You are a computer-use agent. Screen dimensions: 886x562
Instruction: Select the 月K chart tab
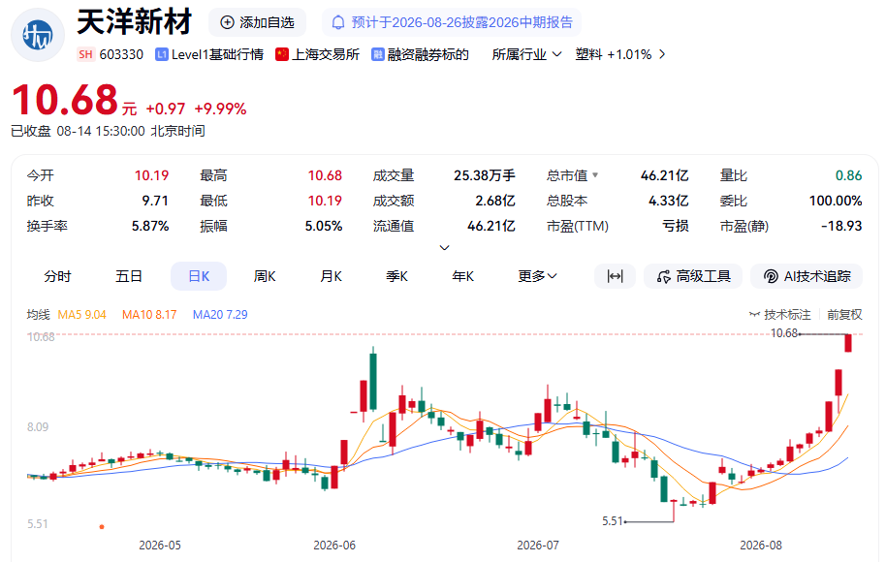332,276
